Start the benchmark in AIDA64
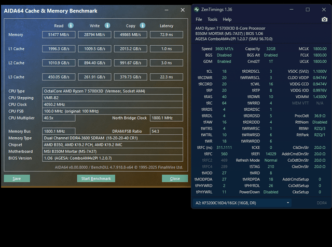Image resolution: width=332 pixels, height=247 pixels. 96,178
